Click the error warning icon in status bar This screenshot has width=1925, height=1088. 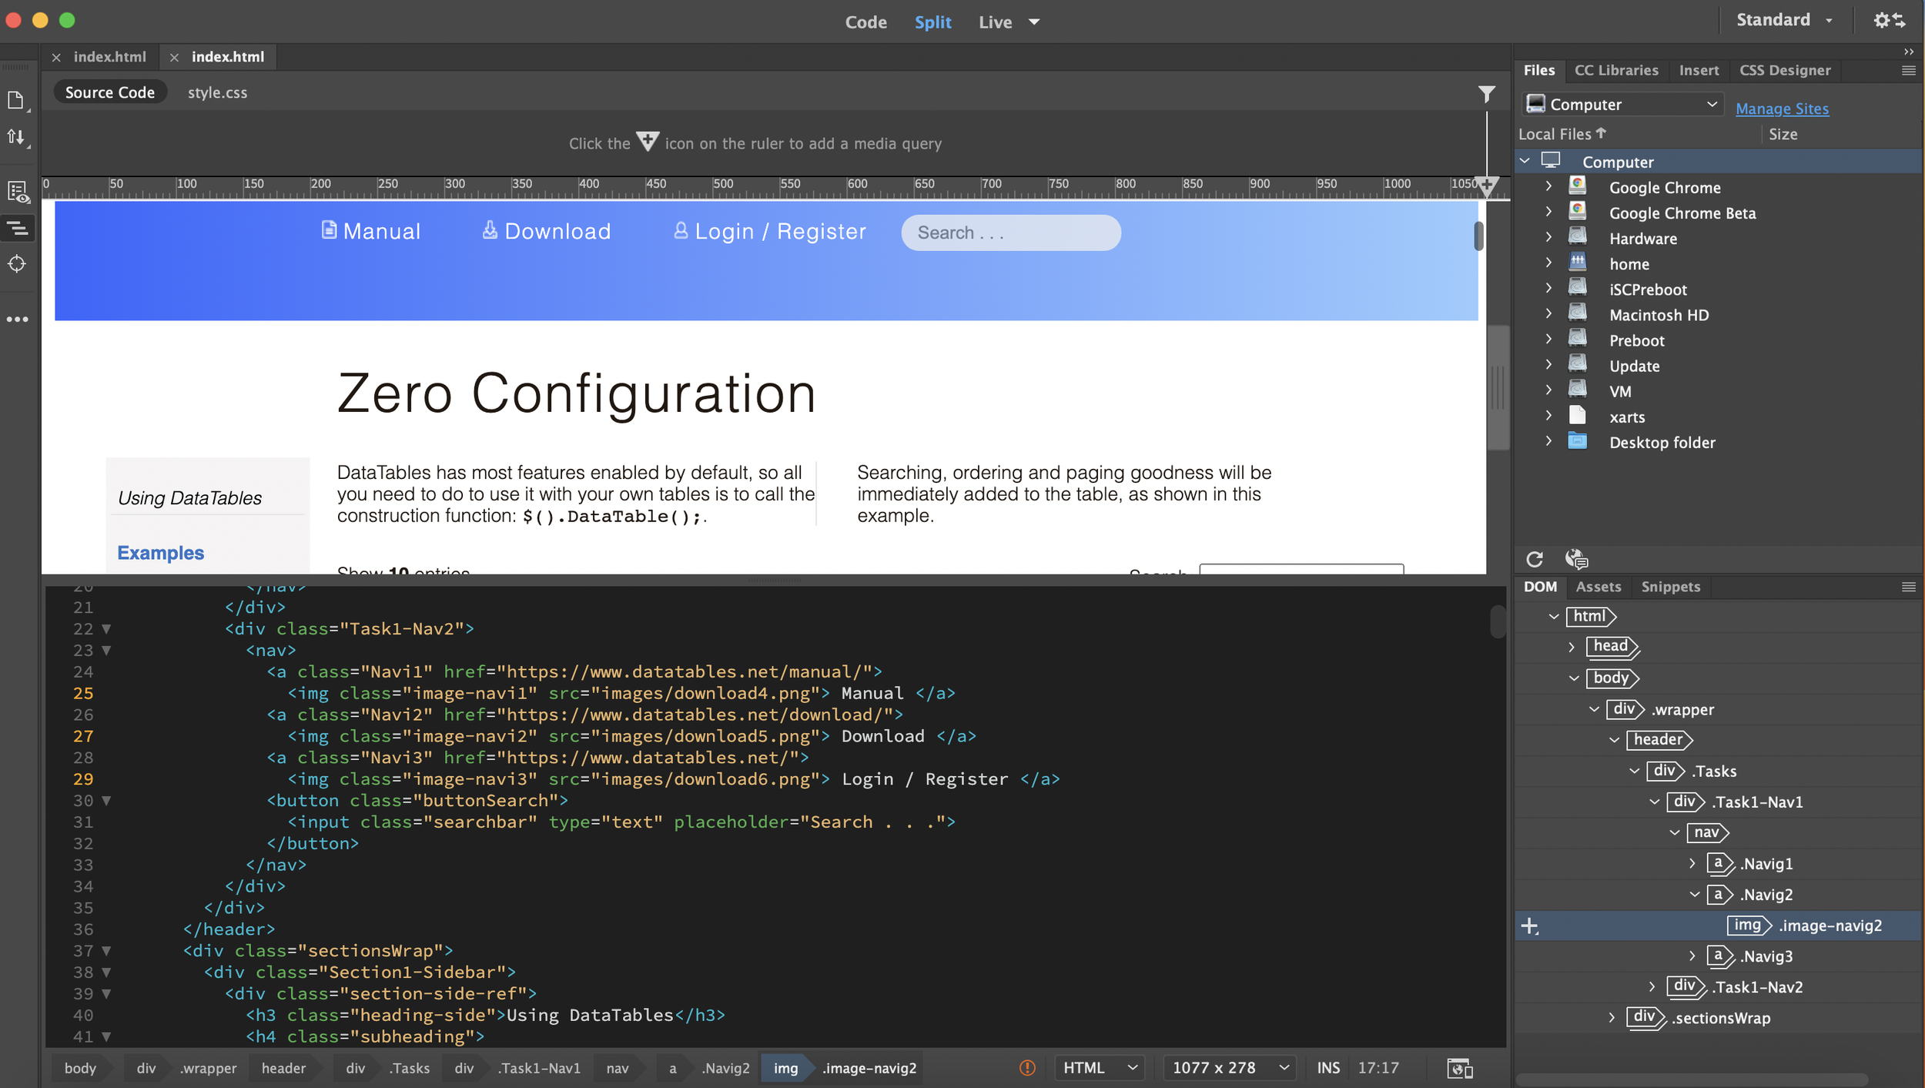pyautogui.click(x=1027, y=1068)
